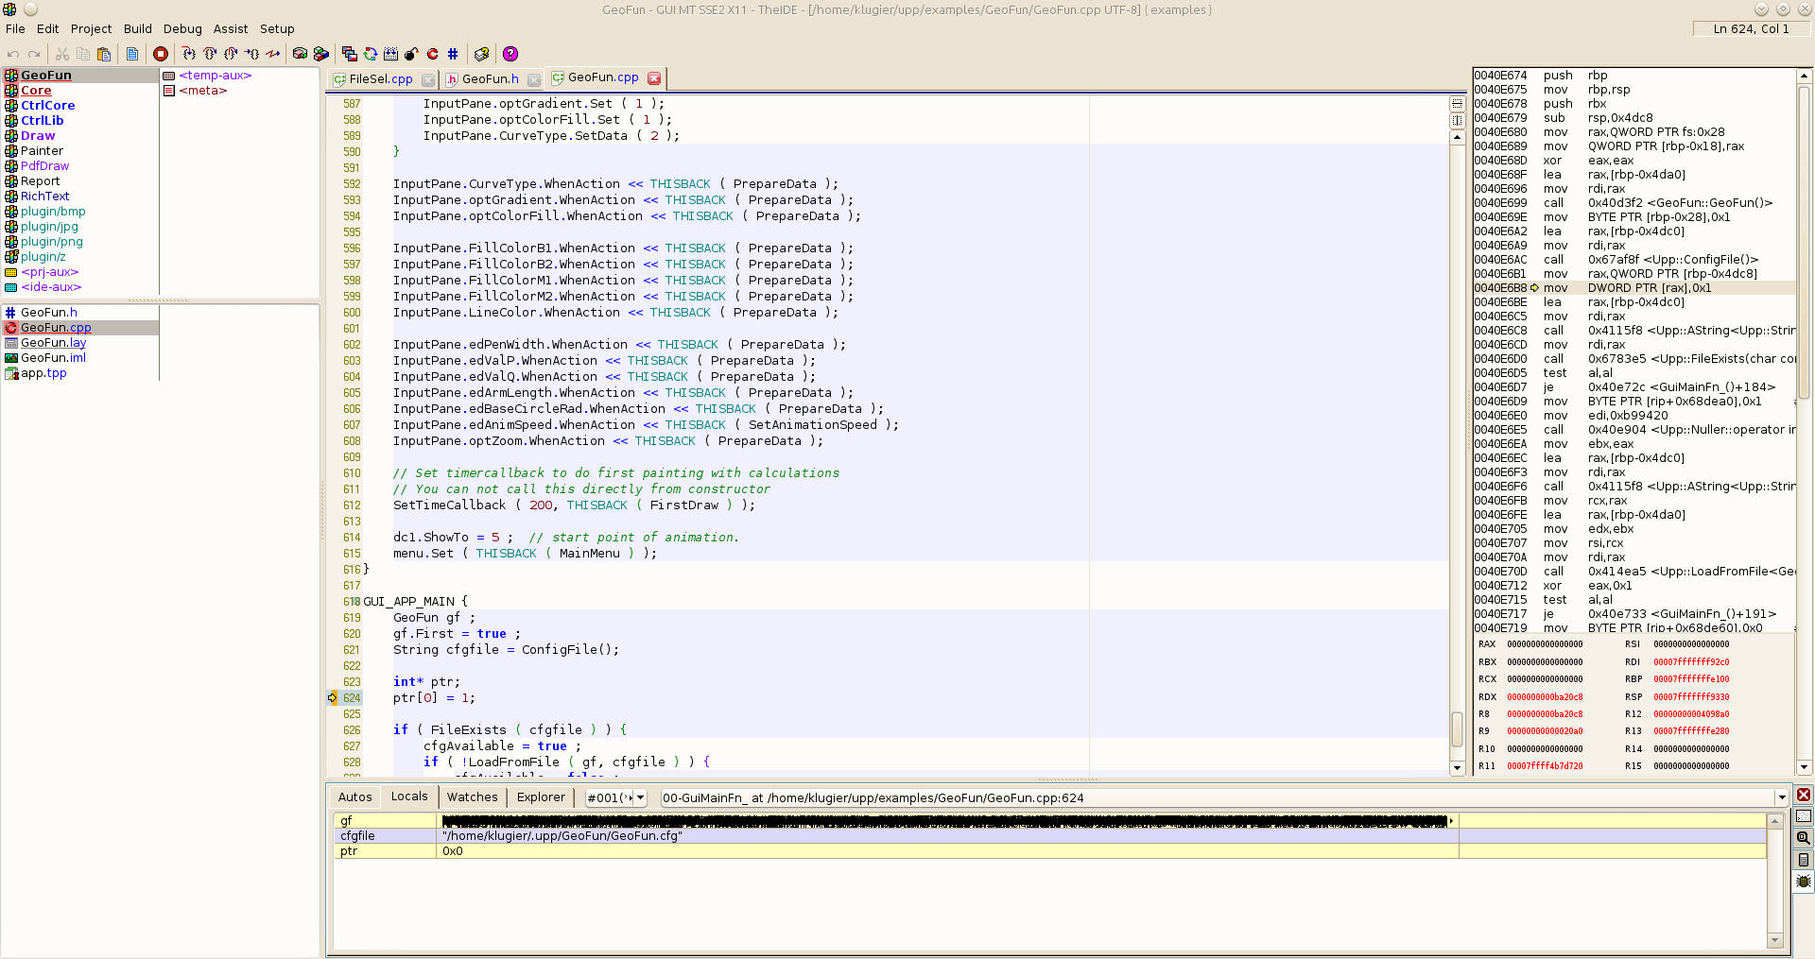Expand the gf variable value arrow
Screen dimensions: 1815x959
point(1451,821)
